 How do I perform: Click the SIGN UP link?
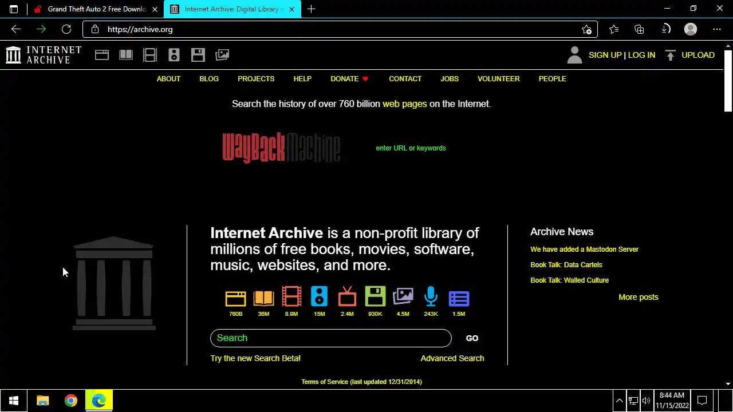pyautogui.click(x=605, y=55)
